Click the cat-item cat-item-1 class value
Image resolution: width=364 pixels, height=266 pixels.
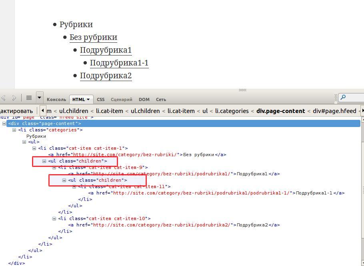point(96,148)
